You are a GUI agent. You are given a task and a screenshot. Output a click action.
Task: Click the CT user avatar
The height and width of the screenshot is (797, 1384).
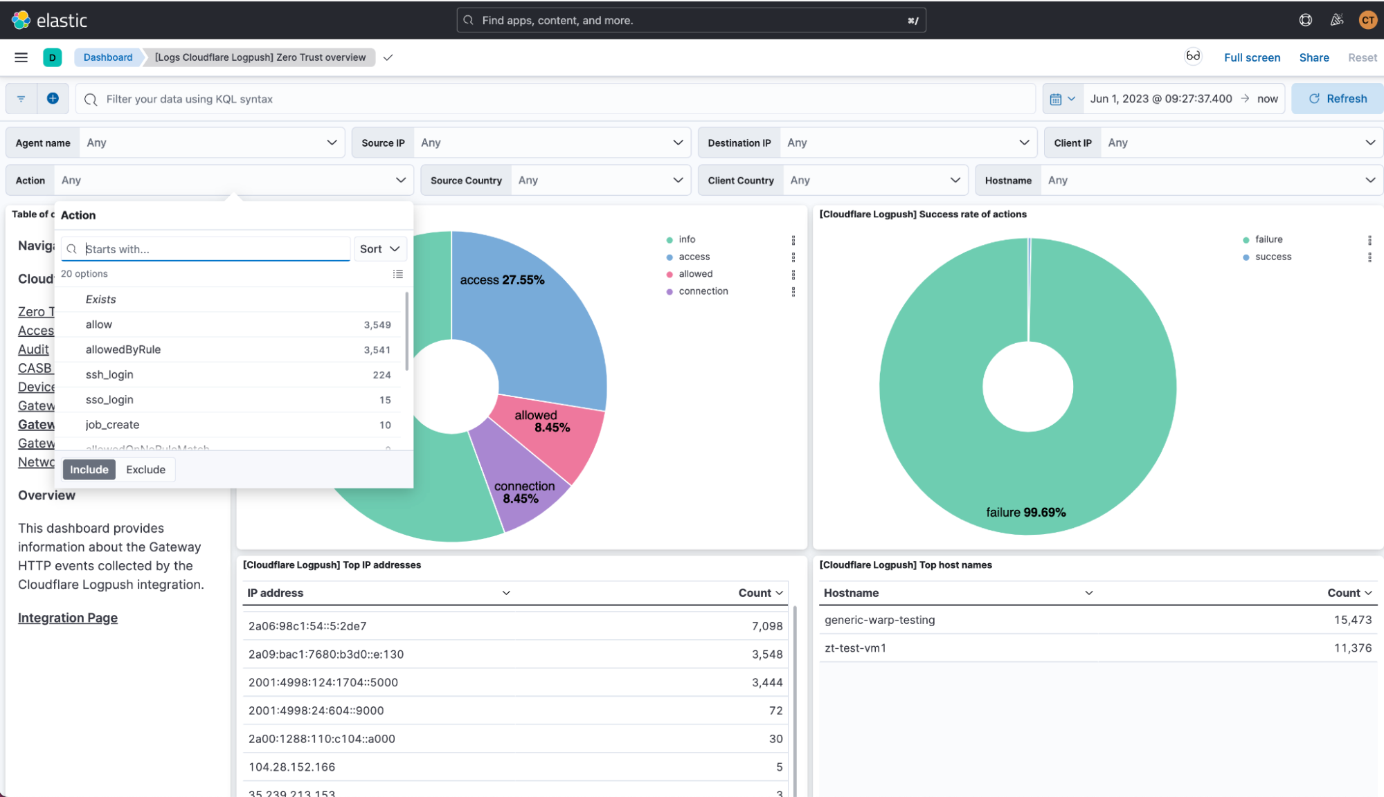click(1367, 20)
